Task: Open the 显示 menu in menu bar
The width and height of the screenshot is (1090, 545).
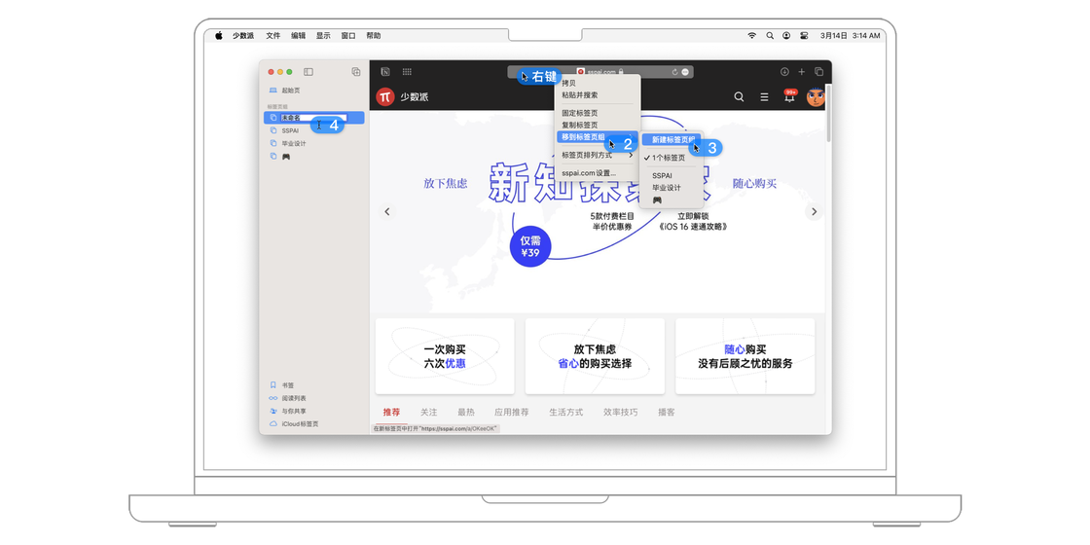Action: 323,35
